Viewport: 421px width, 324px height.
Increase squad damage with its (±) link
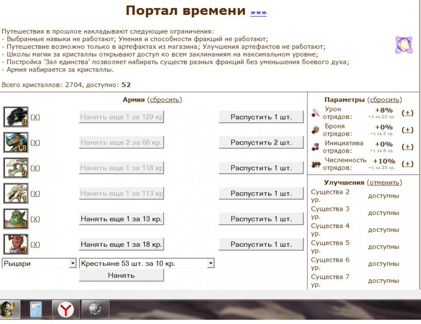(x=408, y=113)
